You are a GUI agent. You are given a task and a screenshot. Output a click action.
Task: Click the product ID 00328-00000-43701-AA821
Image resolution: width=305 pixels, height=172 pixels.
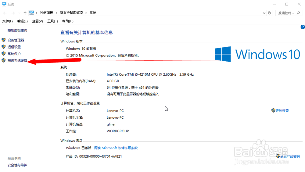(x=100, y=156)
